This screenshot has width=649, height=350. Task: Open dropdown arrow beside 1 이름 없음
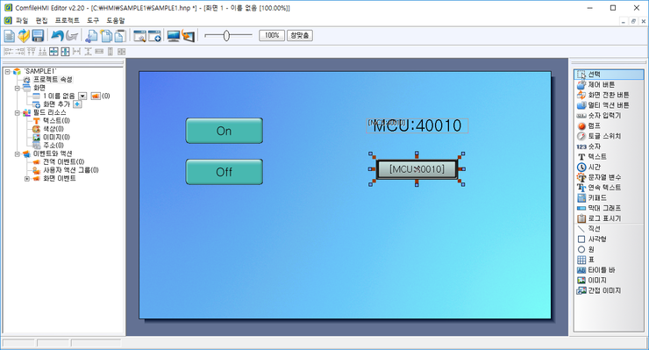82,96
